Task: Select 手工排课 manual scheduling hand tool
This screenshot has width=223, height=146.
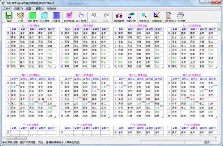Action: pyautogui.click(x=81, y=17)
